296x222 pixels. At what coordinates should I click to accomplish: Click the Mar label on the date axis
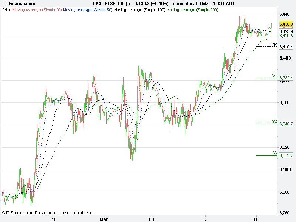[104, 219]
